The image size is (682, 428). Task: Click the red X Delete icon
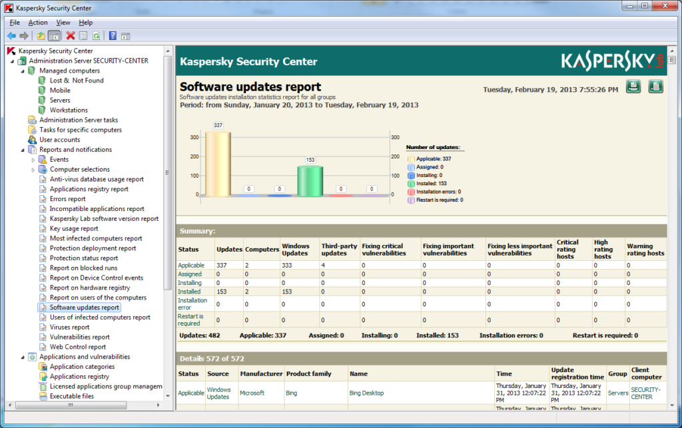[x=71, y=36]
